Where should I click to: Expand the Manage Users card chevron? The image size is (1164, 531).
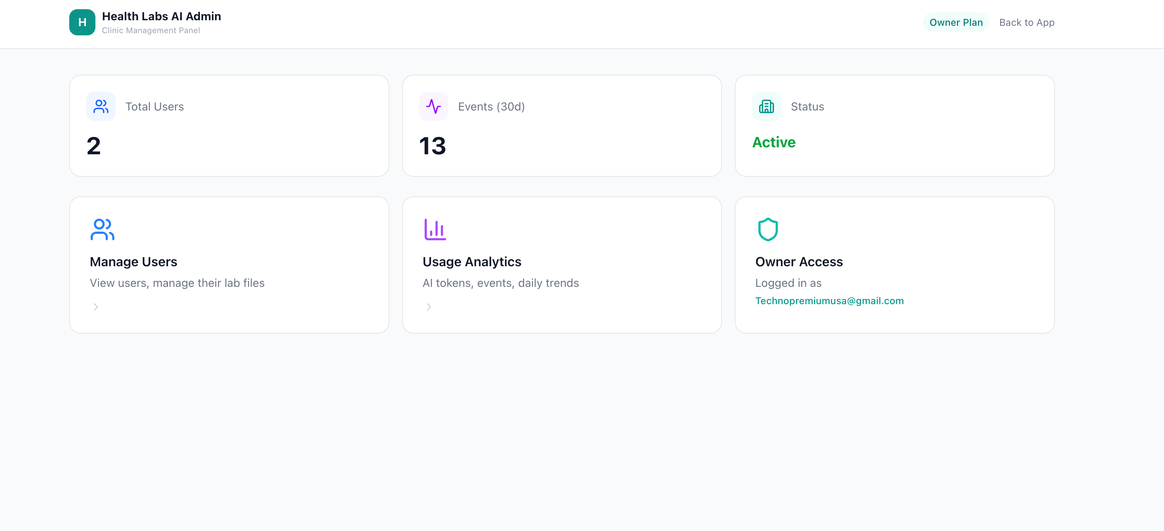tap(95, 307)
